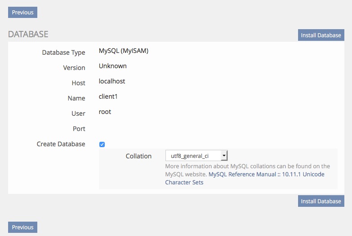Click the bottom Previous button

point(22,227)
